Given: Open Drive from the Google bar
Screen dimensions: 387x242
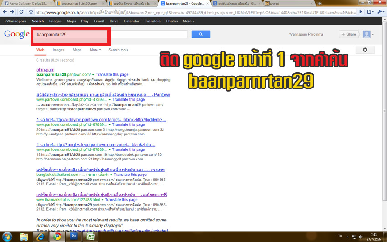Looking at the screenshot, I should [x=114, y=21].
